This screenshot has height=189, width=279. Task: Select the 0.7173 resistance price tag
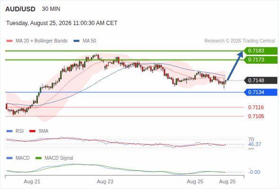261,60
